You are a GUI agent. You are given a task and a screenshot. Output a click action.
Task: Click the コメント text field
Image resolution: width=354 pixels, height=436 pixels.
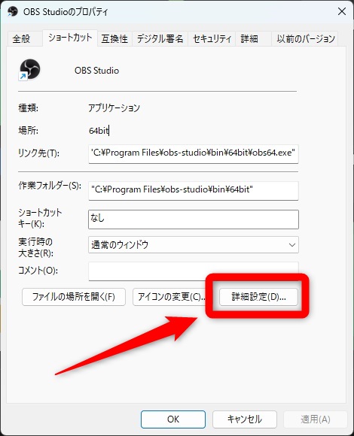[194, 271]
